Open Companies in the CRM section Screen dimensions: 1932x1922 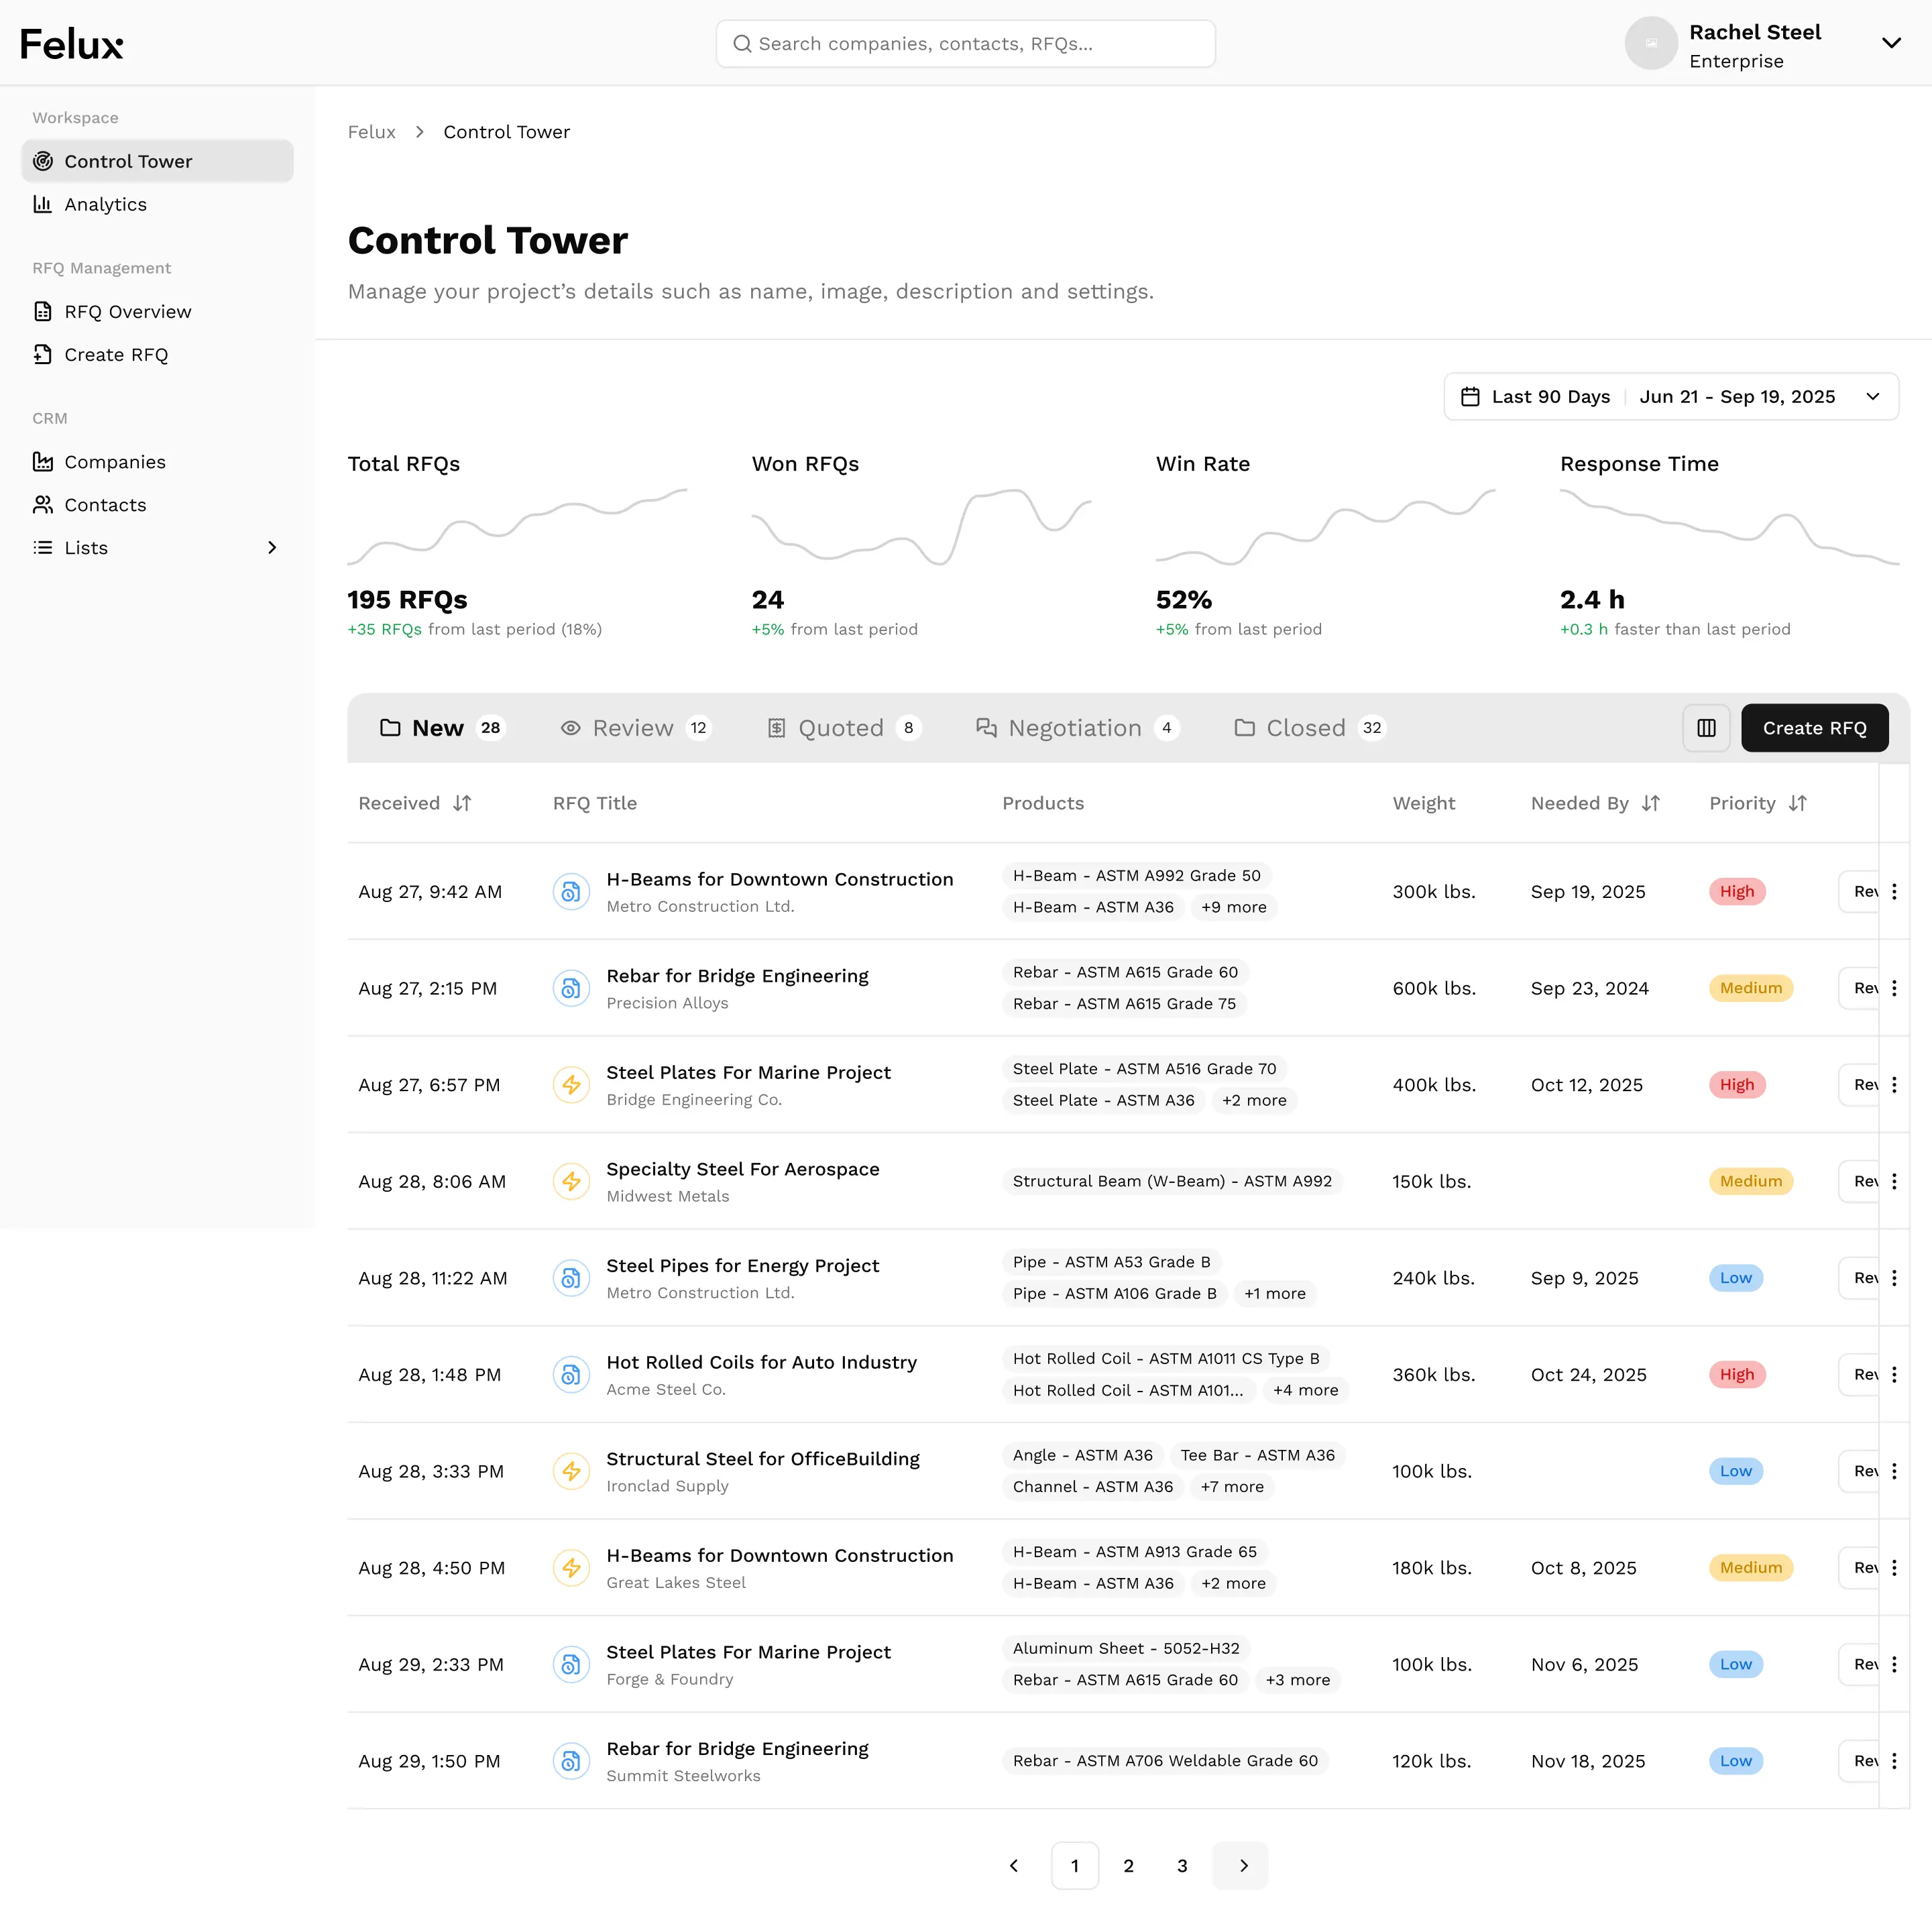tap(114, 461)
